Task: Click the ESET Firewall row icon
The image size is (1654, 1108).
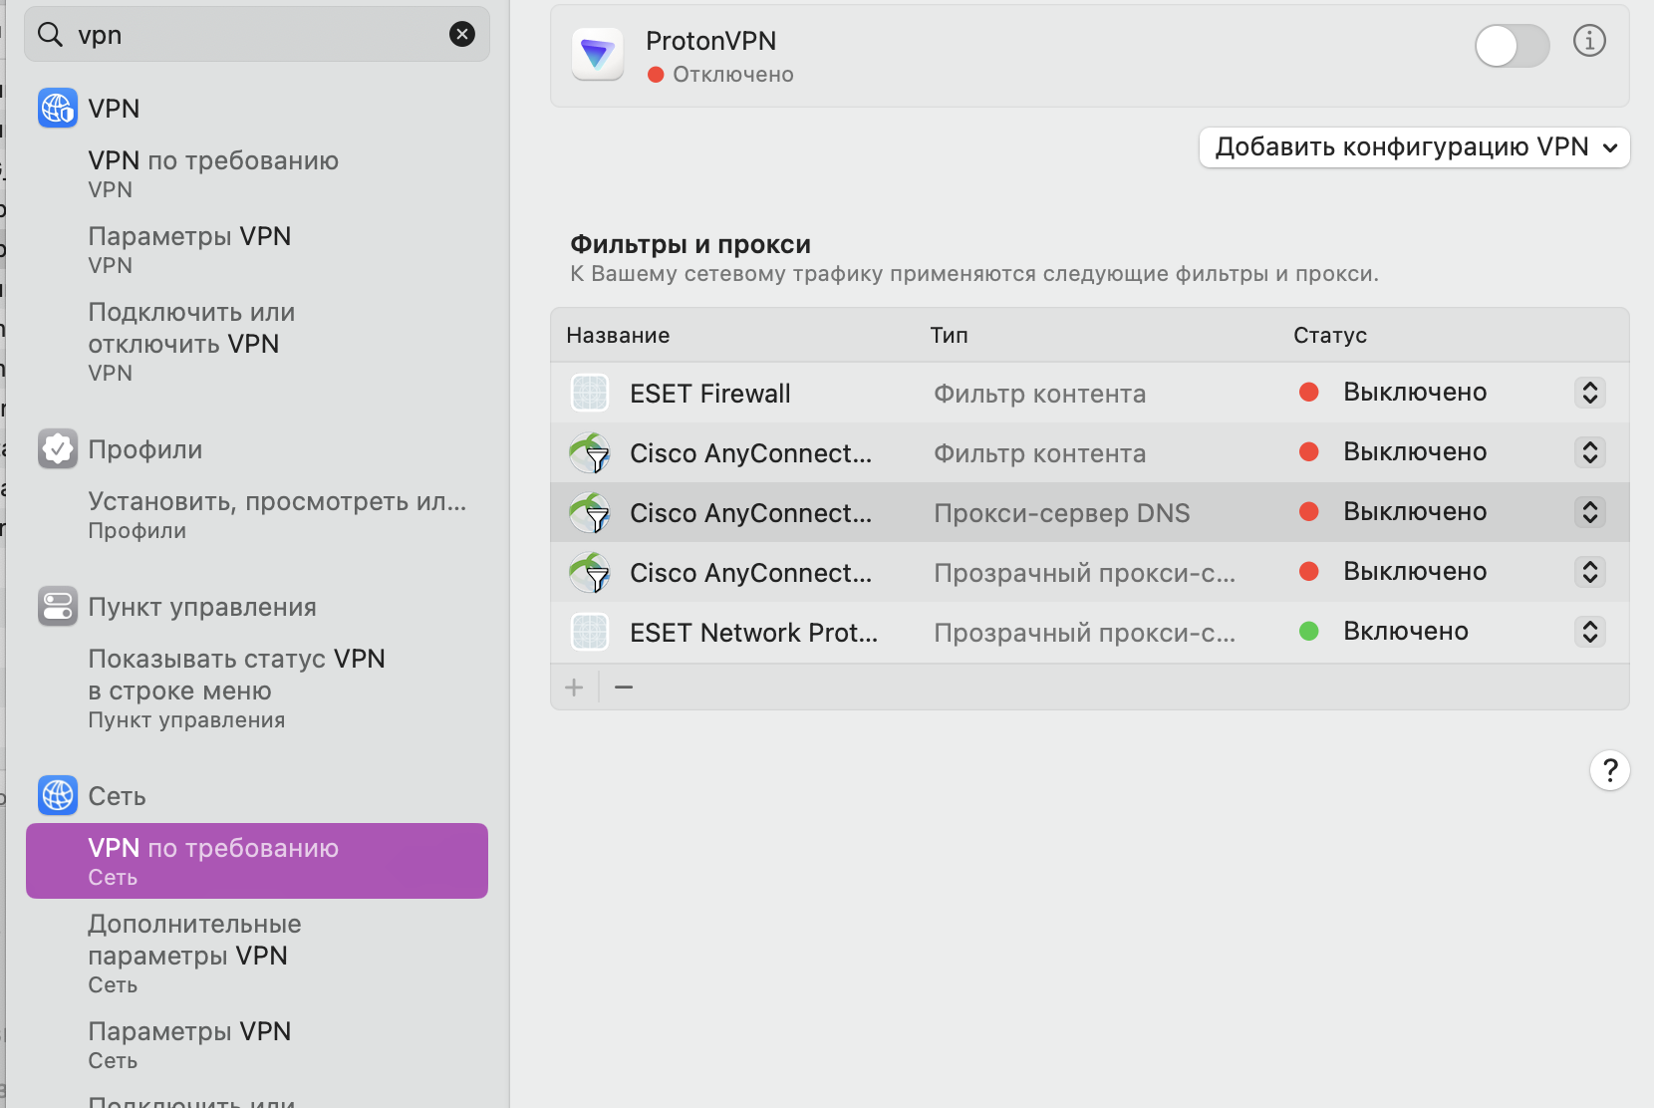Action: 590,394
